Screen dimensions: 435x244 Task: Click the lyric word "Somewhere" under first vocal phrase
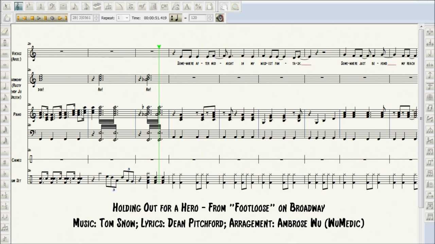(x=186, y=63)
